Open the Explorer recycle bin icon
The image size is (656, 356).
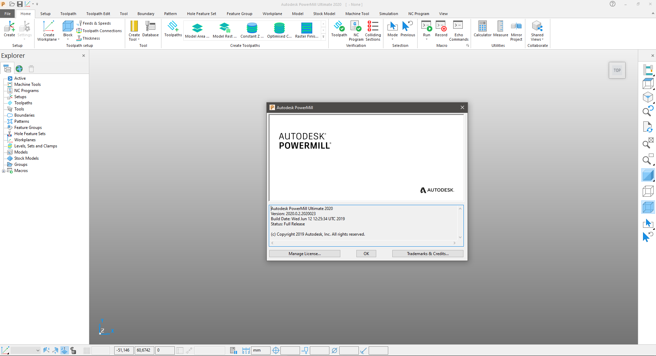[x=31, y=69]
